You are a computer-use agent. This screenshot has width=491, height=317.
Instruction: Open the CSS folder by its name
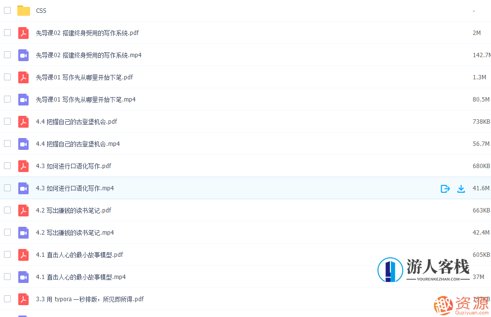41,11
